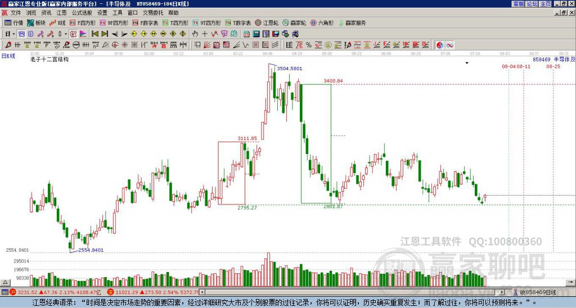Open the 公式选股 menu
Viewport: 576px width, 308px height.
tap(82, 13)
